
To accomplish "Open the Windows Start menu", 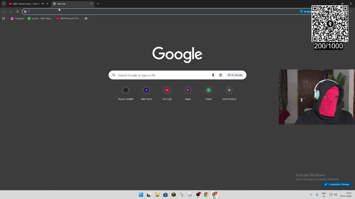I will point(141,195).
